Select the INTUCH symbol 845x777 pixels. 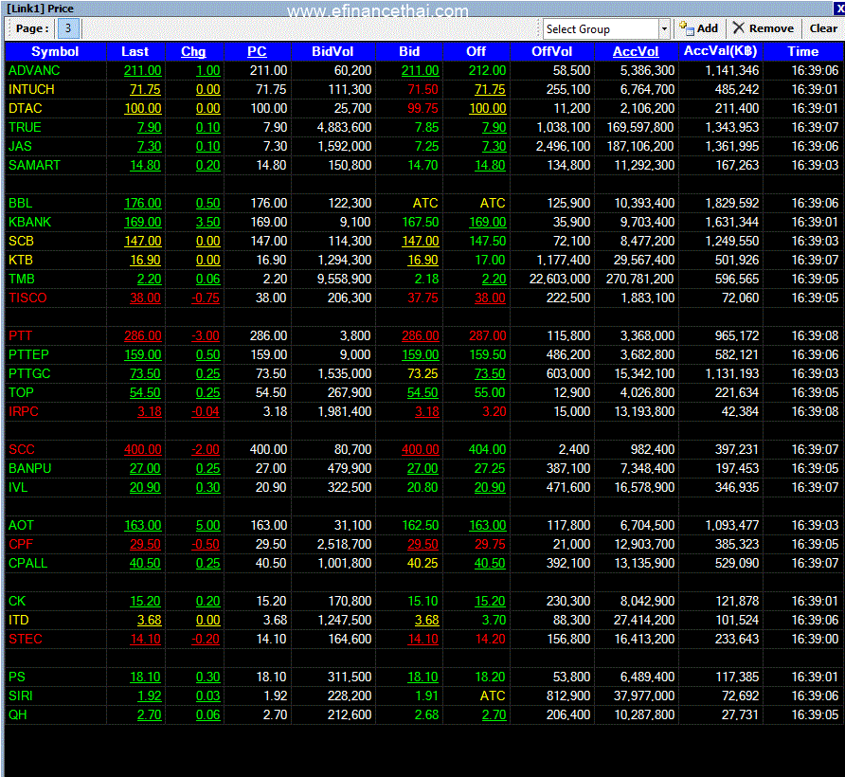point(31,89)
